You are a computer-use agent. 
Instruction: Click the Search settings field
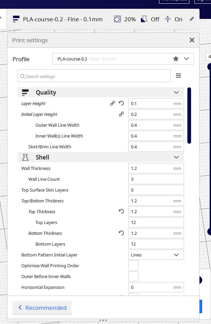(x=94, y=76)
